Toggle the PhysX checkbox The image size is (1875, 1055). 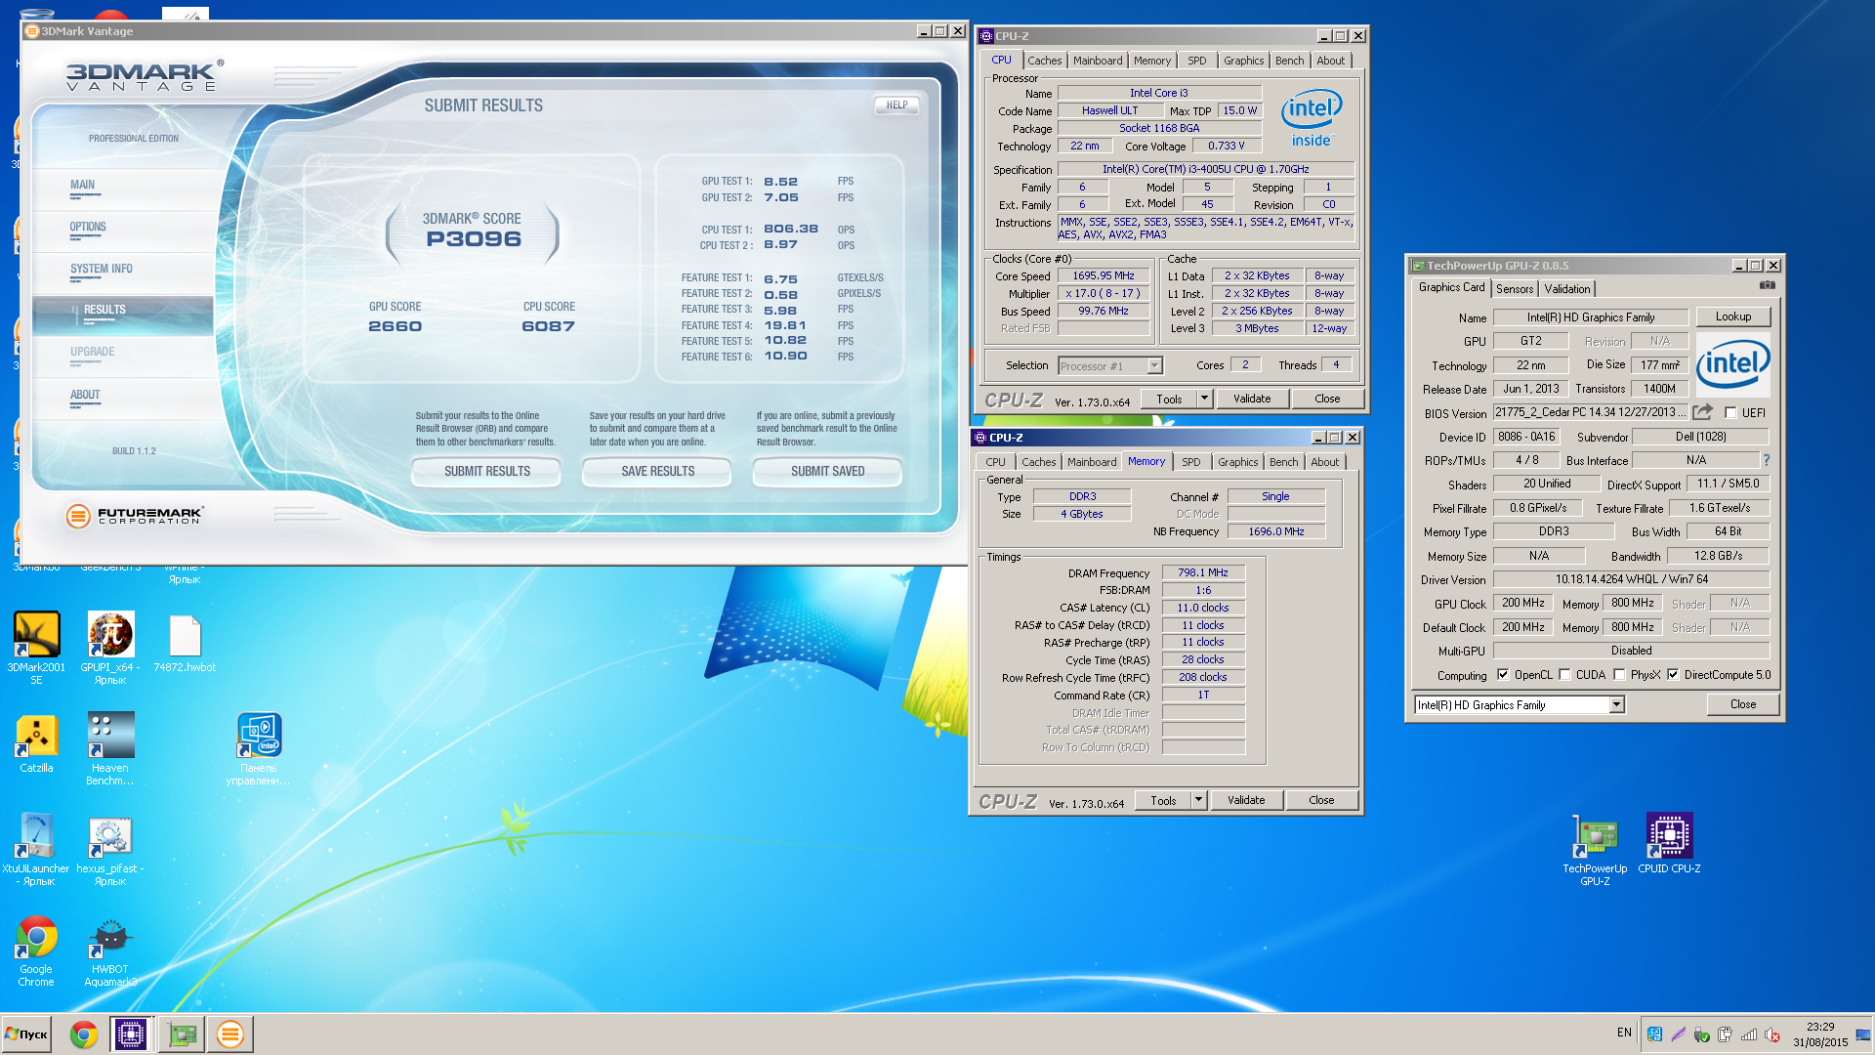(1619, 674)
